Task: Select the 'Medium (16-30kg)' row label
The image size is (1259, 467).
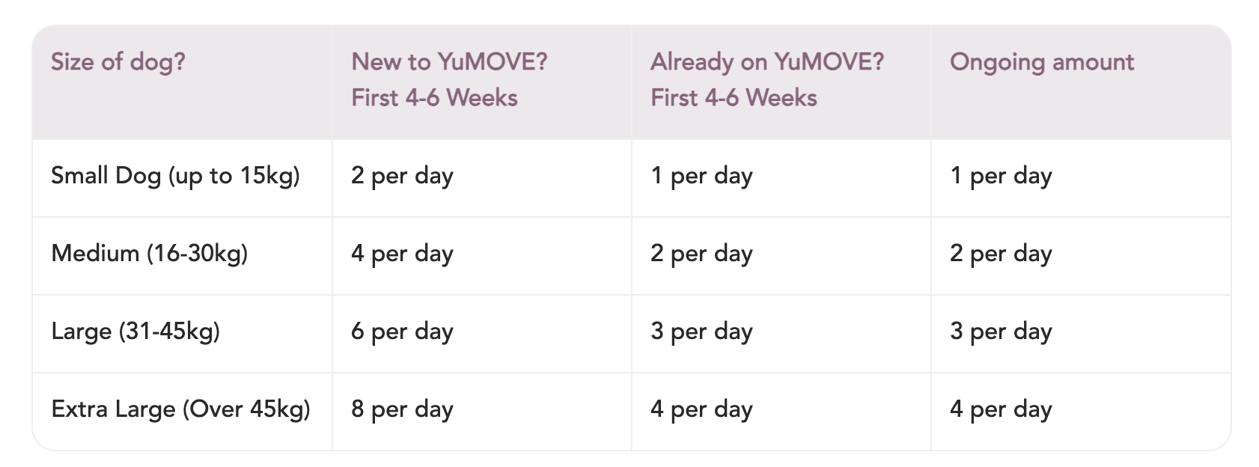Action: click(149, 254)
